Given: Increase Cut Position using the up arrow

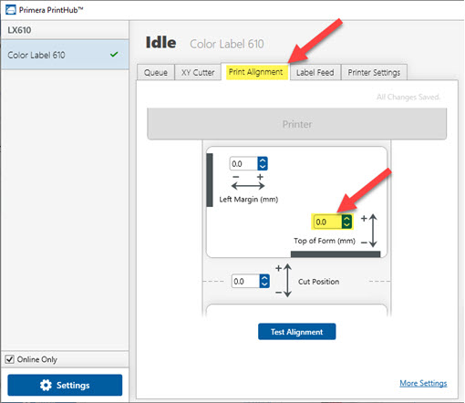Looking at the screenshot, I should click(264, 278).
